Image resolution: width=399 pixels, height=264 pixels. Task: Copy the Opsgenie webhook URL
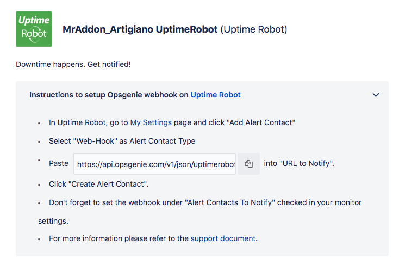click(x=249, y=163)
